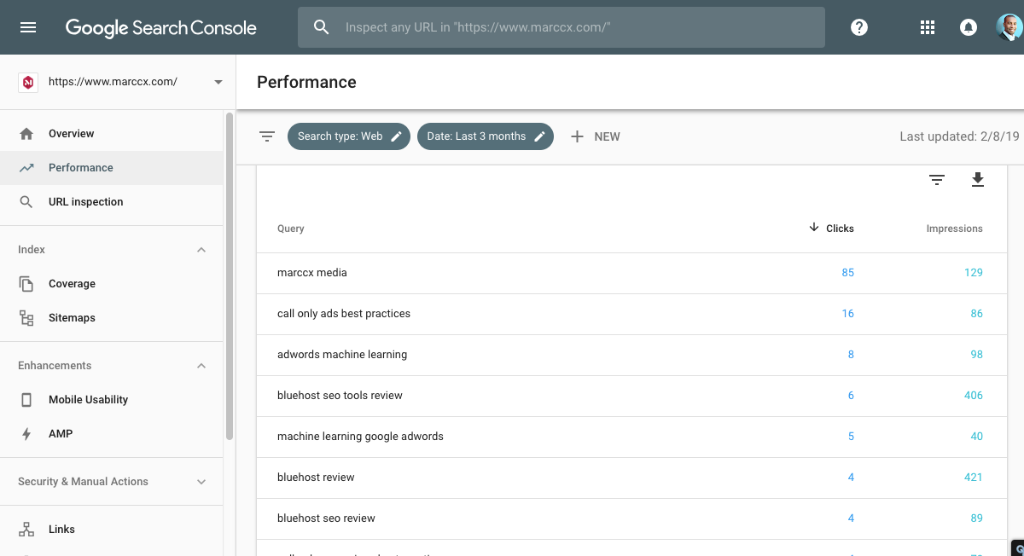This screenshot has height=556, width=1024.
Task: Click the URL inspection magnifier icon
Action: point(26,202)
